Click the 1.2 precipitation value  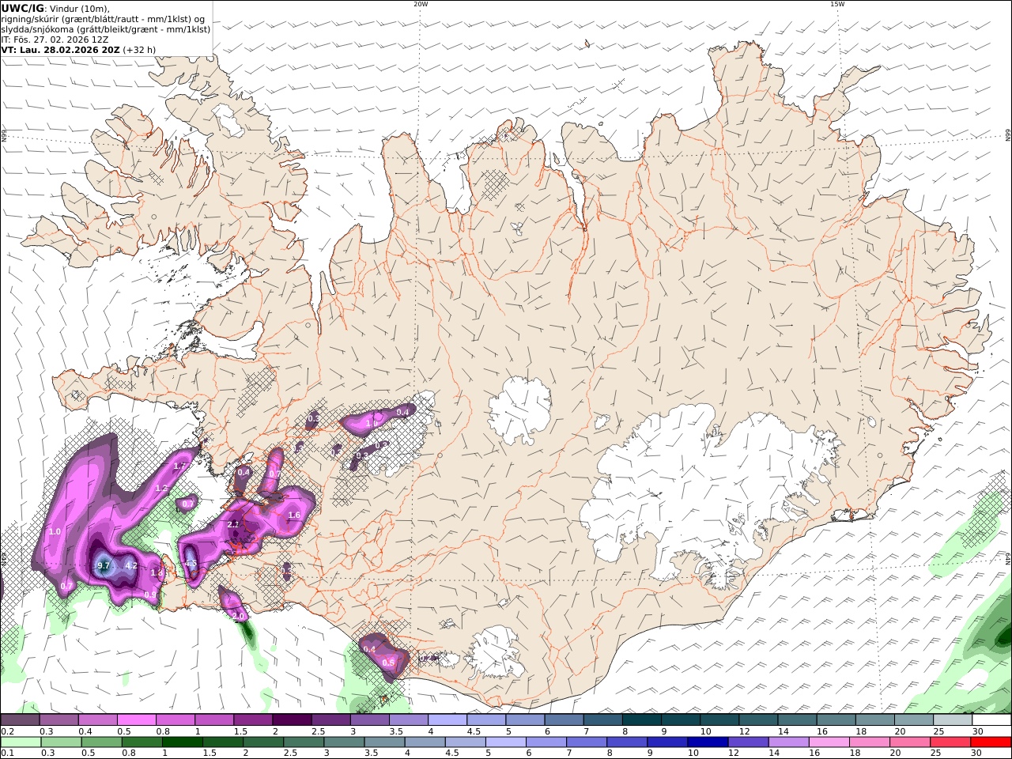[161, 489]
